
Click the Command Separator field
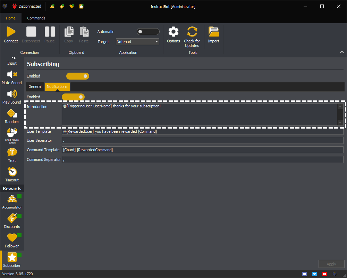pos(203,160)
